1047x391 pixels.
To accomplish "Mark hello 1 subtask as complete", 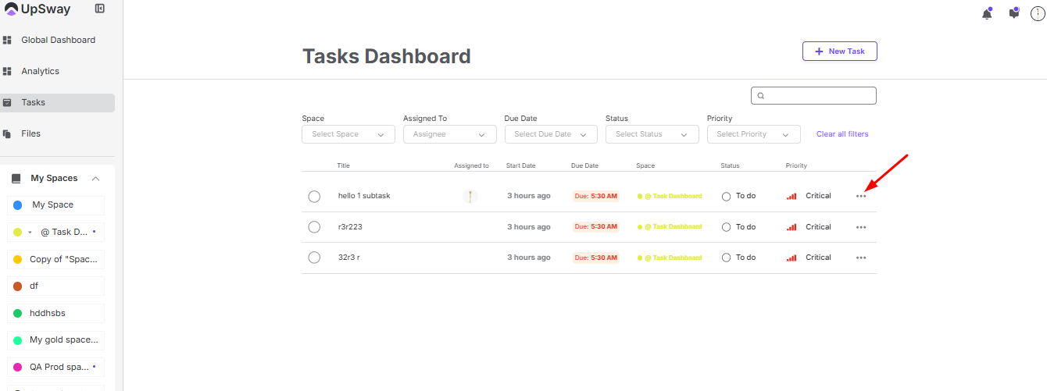I will click(314, 196).
